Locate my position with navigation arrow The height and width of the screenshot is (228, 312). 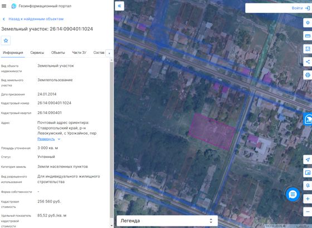308,160
